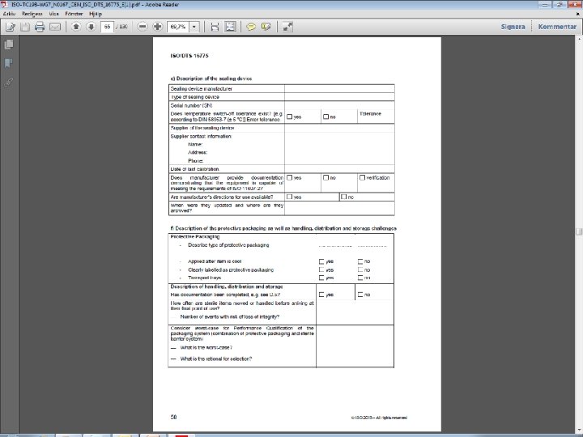
Task: Add a sticky note comment icon
Action: (251, 27)
